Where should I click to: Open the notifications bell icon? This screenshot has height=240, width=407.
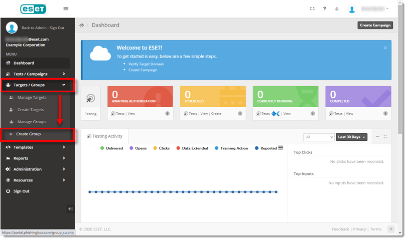pyautogui.click(x=337, y=9)
